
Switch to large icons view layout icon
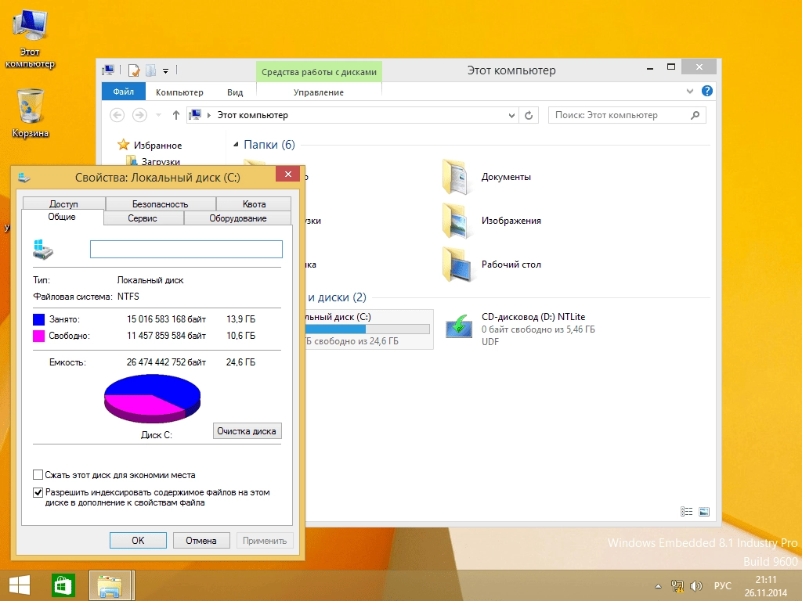click(x=704, y=512)
